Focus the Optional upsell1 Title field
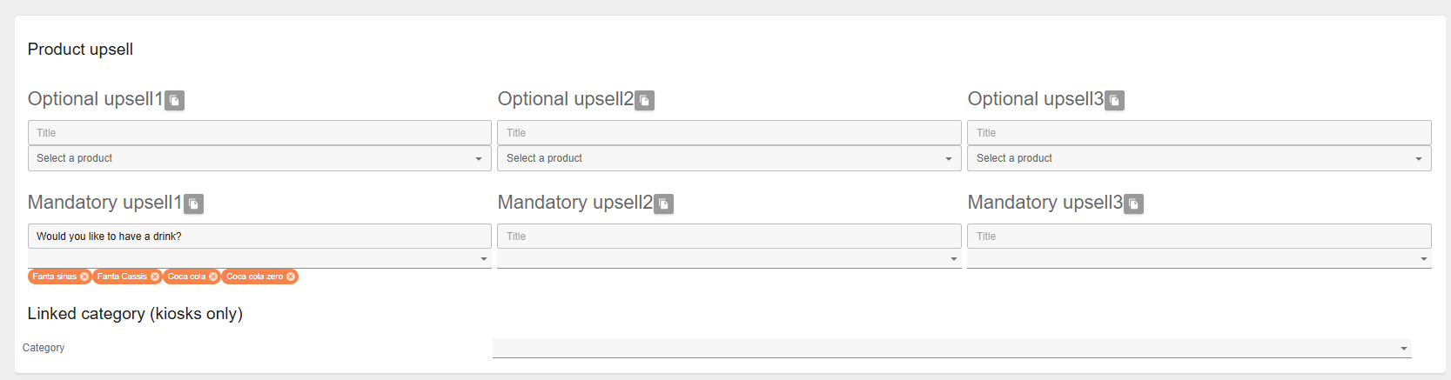The width and height of the screenshot is (1451, 380). coord(259,133)
